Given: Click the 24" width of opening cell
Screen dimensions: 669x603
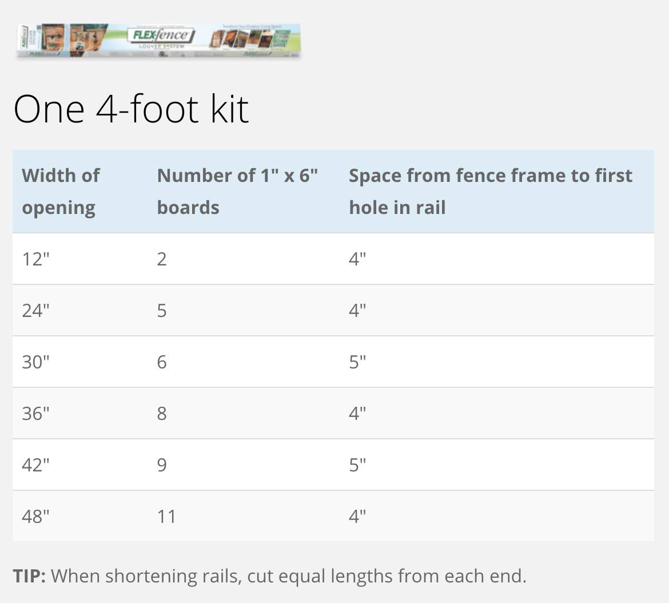Looking at the screenshot, I should click(36, 311).
